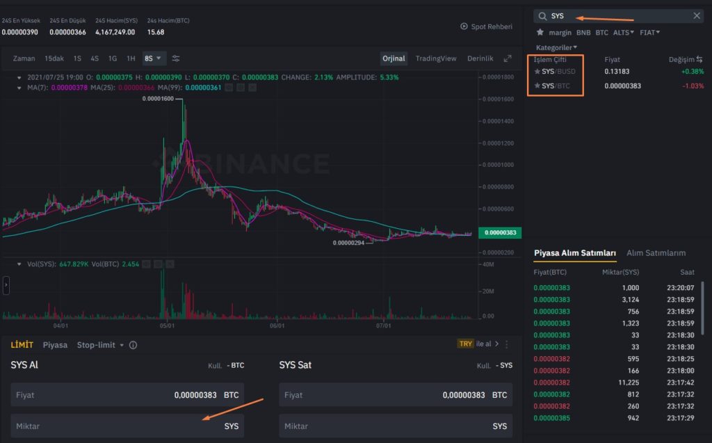Filter pairs by BNB market
Viewport: 712px width, 443px height.
(x=583, y=33)
